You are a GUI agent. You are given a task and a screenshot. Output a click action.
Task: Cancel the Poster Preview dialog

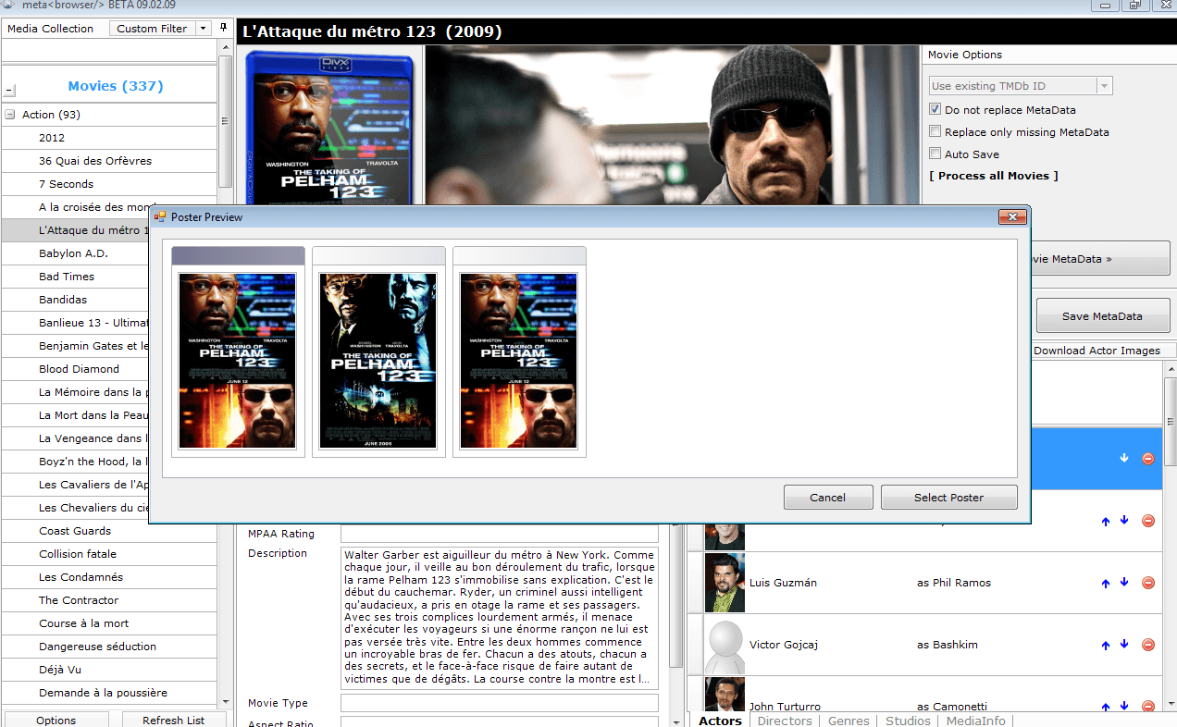click(828, 498)
